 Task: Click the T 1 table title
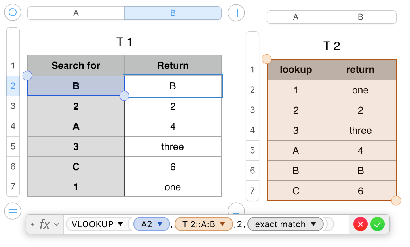point(124,42)
